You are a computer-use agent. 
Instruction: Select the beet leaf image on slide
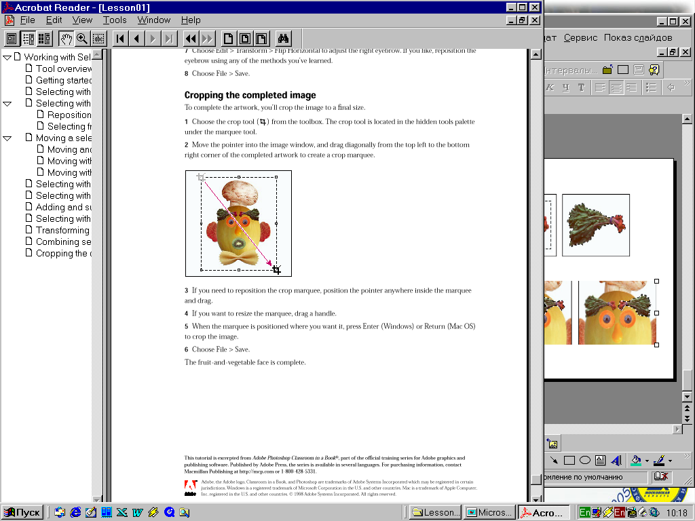(x=596, y=225)
